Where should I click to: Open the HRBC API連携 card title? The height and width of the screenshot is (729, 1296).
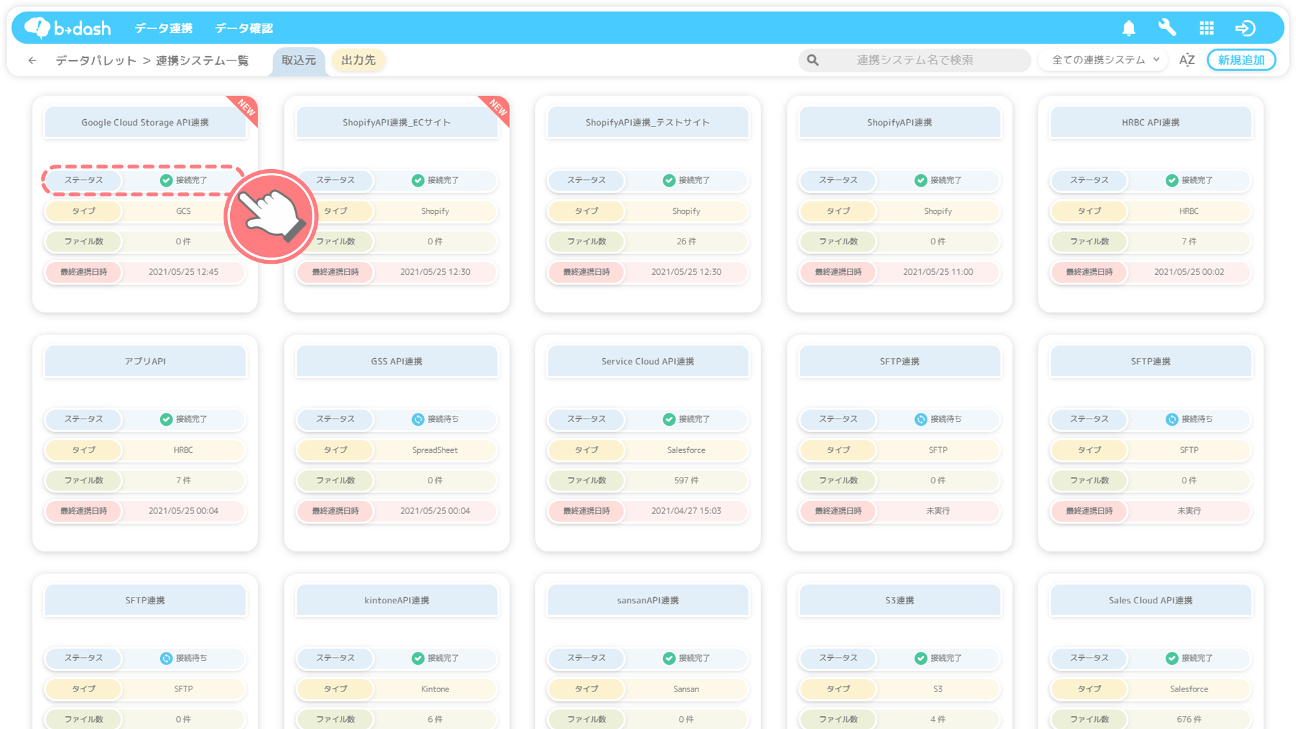[1151, 122]
